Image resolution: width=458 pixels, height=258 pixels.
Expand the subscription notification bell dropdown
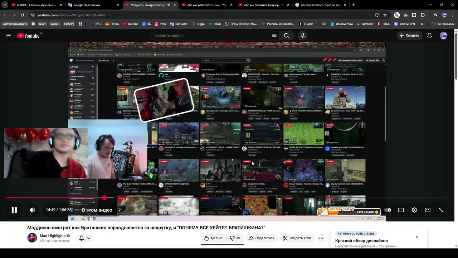pos(85,238)
